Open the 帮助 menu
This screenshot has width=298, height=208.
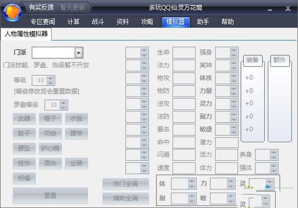(227, 22)
